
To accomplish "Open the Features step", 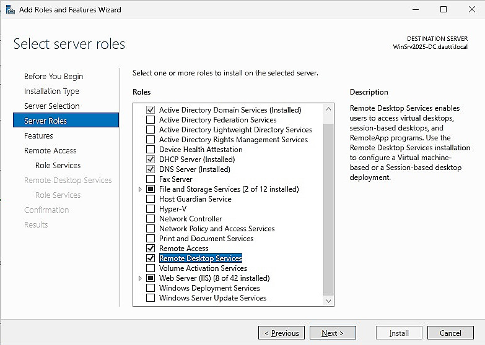I will pos(38,135).
